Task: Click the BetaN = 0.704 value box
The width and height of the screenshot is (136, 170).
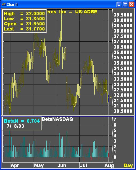Action: [x=22, y=123]
